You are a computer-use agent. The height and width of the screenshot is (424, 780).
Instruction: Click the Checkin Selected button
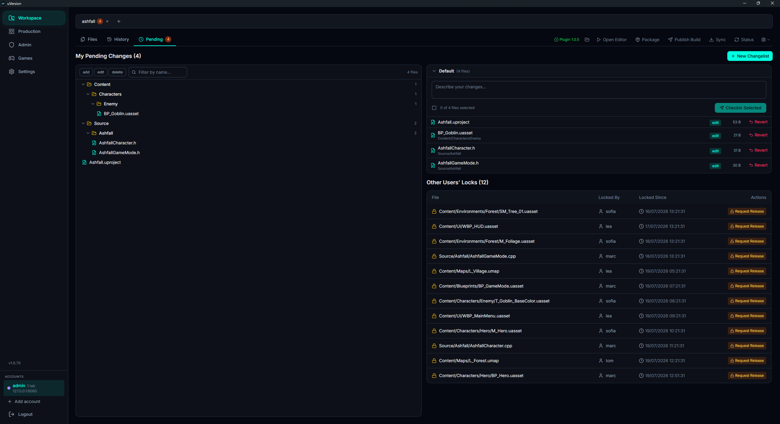(x=740, y=108)
